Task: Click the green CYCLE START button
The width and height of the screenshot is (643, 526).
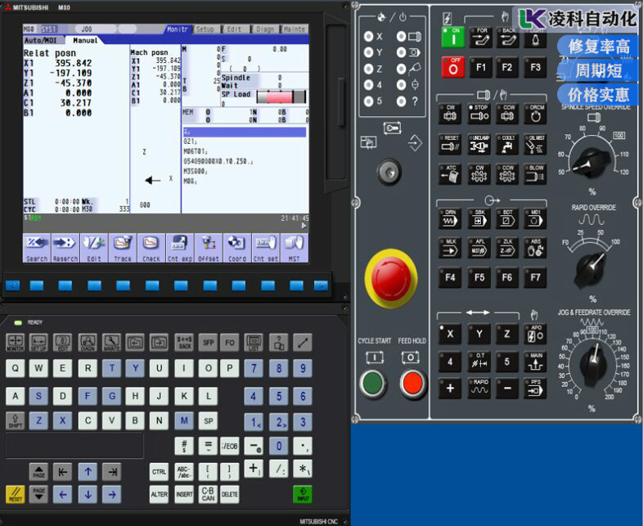Action: pyautogui.click(x=373, y=383)
